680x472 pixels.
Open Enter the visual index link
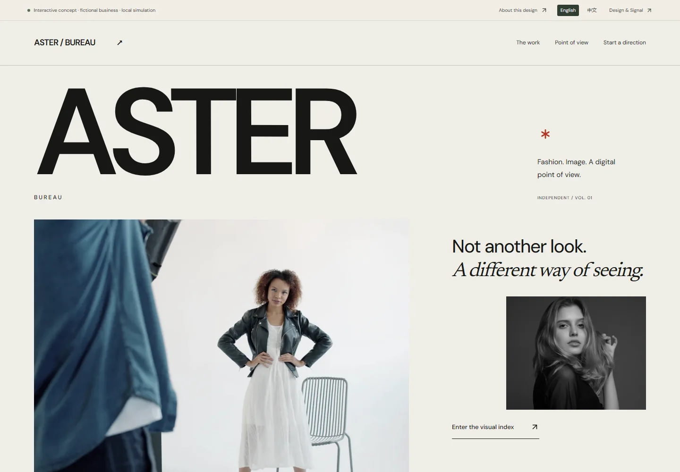(495, 427)
